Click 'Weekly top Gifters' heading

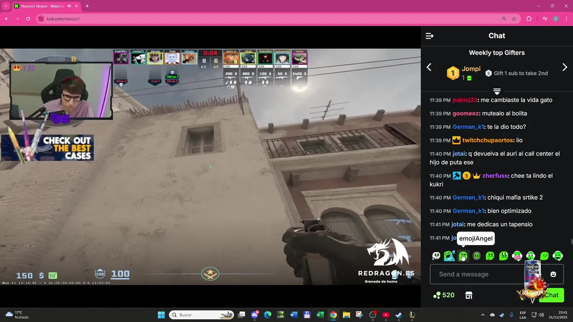[x=497, y=53]
